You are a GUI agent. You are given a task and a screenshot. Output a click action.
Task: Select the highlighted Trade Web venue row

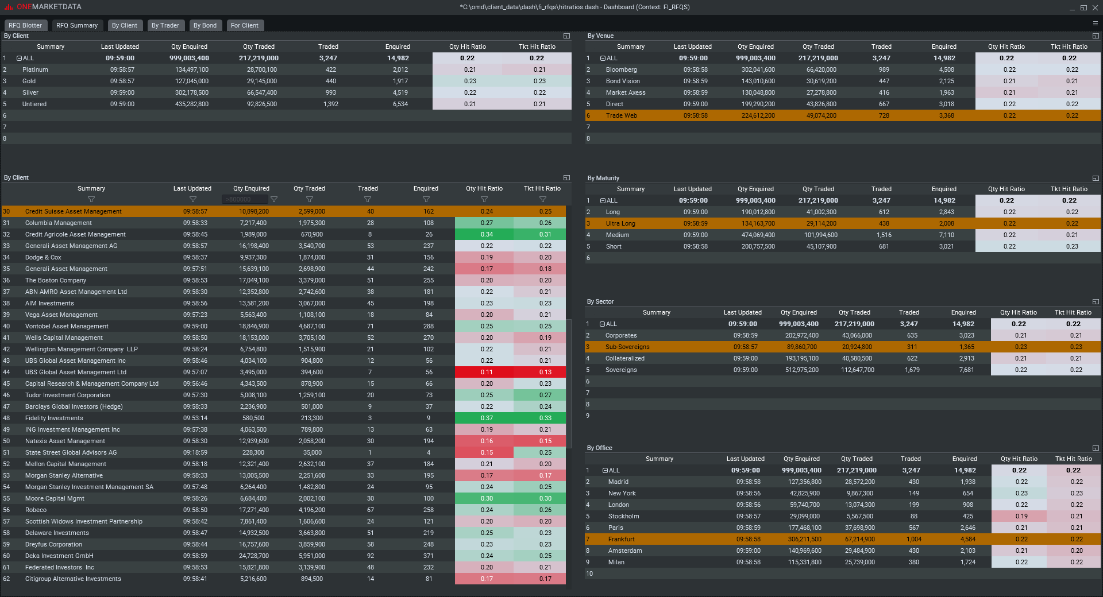pyautogui.click(x=843, y=115)
